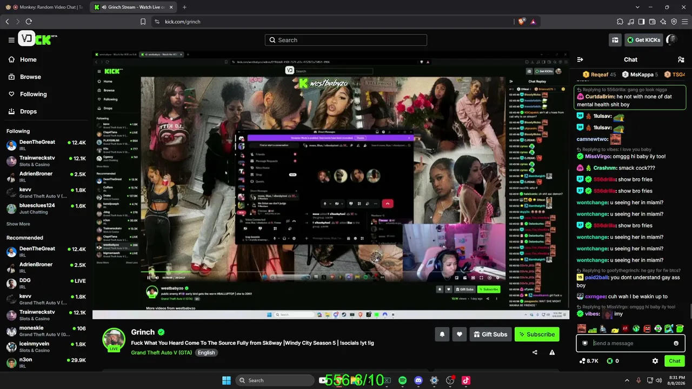Show more followed channels
This screenshot has width=692, height=389.
[x=18, y=224]
